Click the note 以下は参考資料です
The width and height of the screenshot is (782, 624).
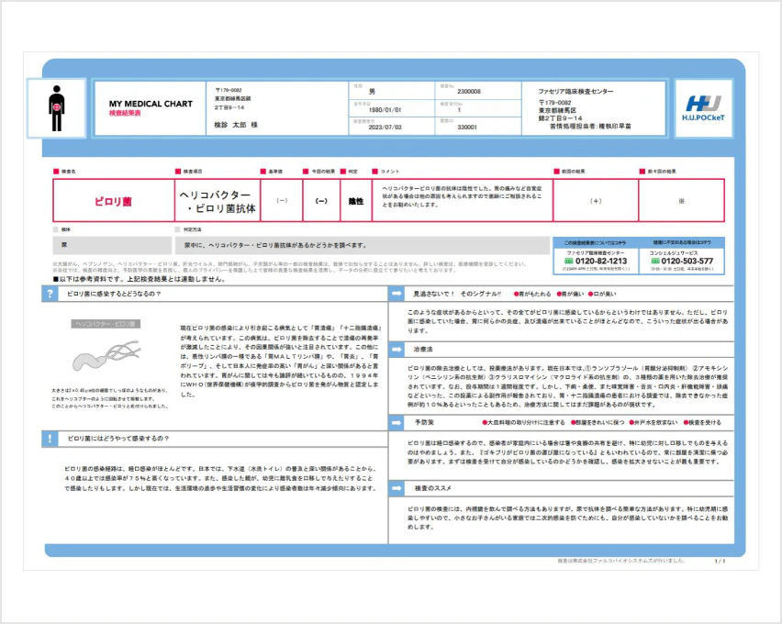[140, 279]
